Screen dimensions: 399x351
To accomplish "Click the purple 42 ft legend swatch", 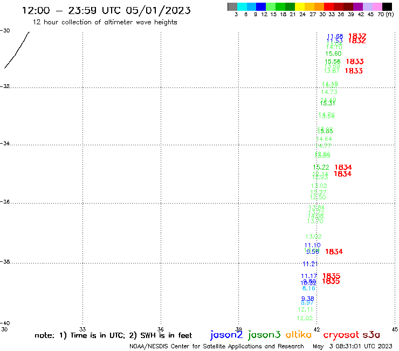I will pyautogui.click(x=358, y=6).
